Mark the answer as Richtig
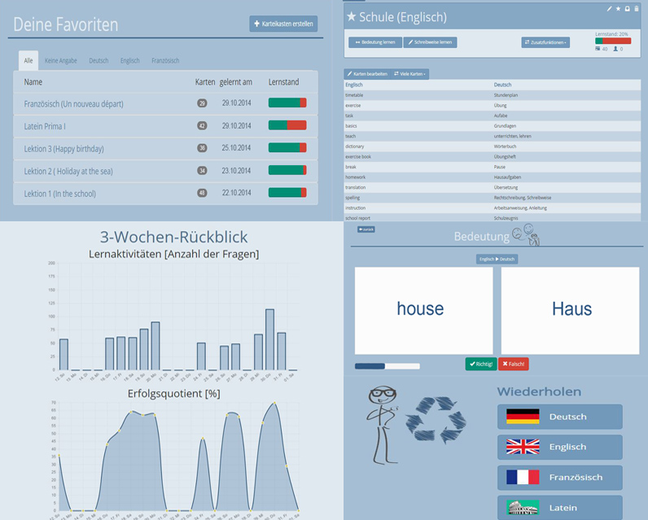The image size is (648, 520). tap(481, 364)
